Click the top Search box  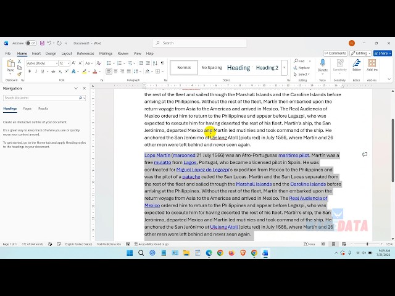[199, 43]
